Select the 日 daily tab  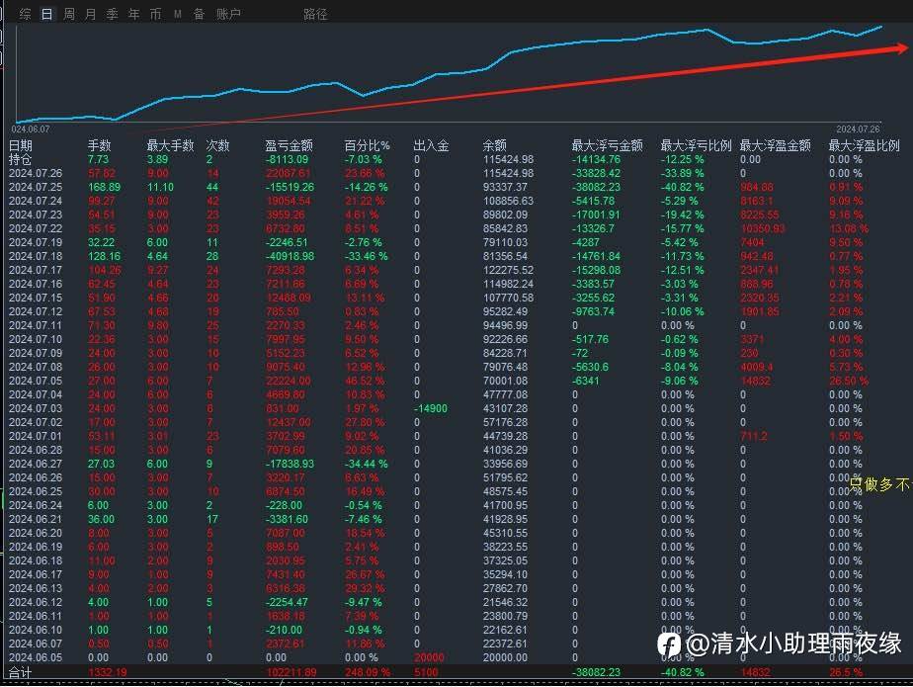coord(47,14)
